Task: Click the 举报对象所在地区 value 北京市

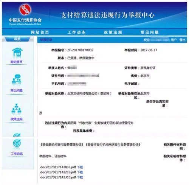Action: click(x=145, y=93)
